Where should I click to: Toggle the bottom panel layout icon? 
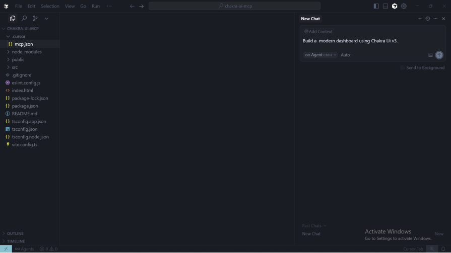pyautogui.click(x=385, y=6)
